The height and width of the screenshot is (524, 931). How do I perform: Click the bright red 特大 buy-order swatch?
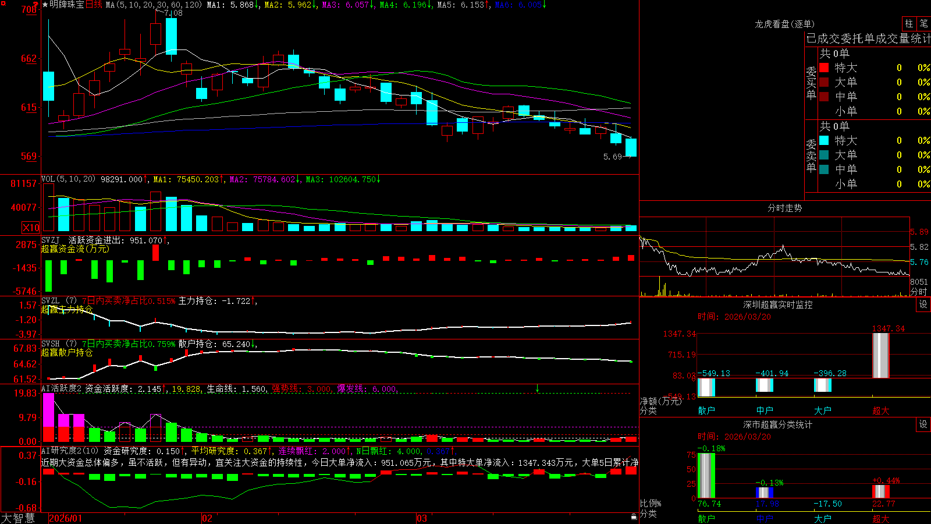pyautogui.click(x=824, y=68)
